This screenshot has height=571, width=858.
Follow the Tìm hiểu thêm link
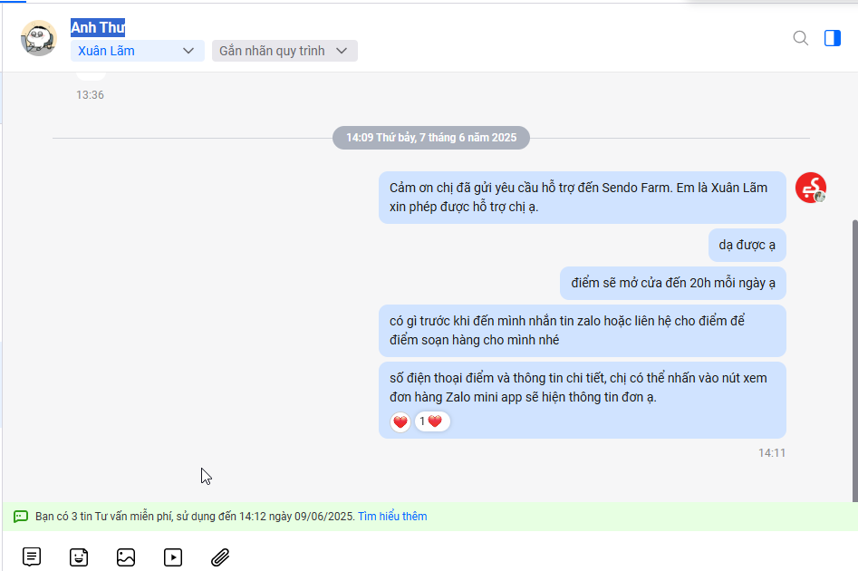(x=392, y=517)
